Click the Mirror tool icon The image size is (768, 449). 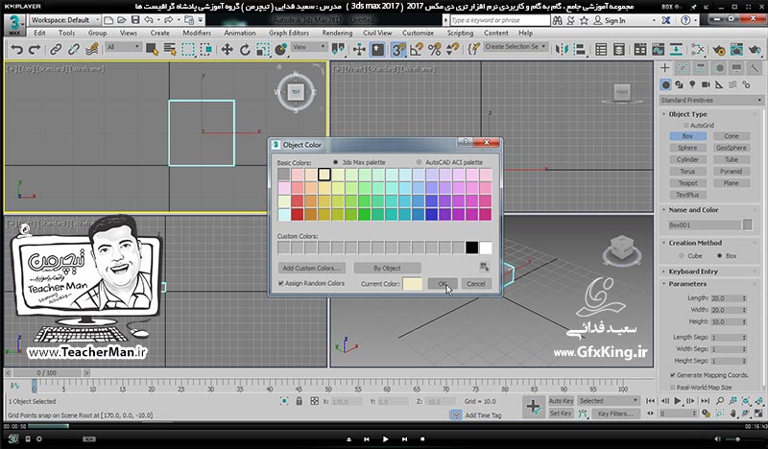tap(562, 50)
